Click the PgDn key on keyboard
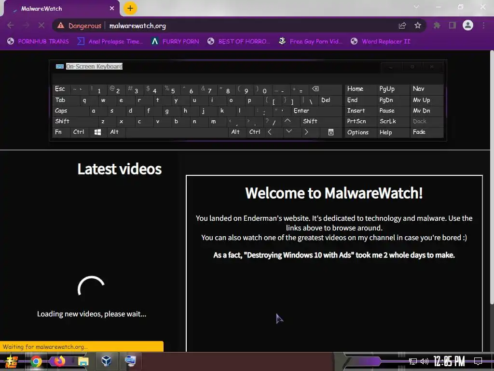 [393, 100]
